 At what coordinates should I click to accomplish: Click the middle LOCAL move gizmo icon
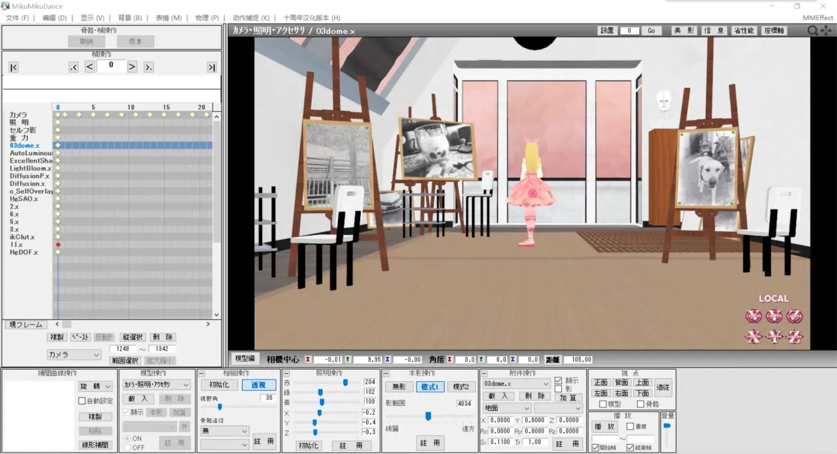pyautogui.click(x=774, y=336)
